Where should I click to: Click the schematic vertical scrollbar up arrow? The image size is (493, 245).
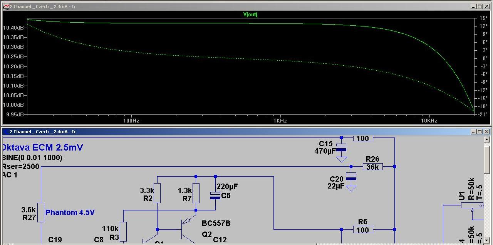487,139
